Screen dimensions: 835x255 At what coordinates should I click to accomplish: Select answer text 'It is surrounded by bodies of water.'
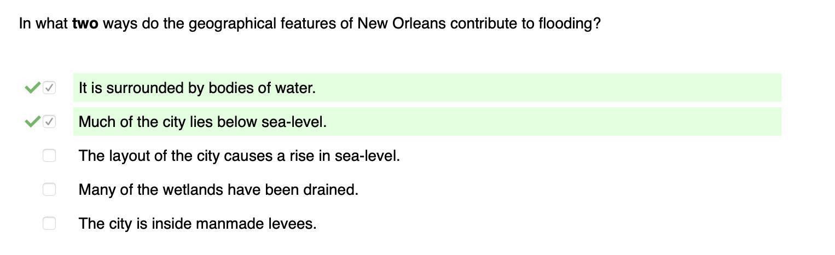197,88
